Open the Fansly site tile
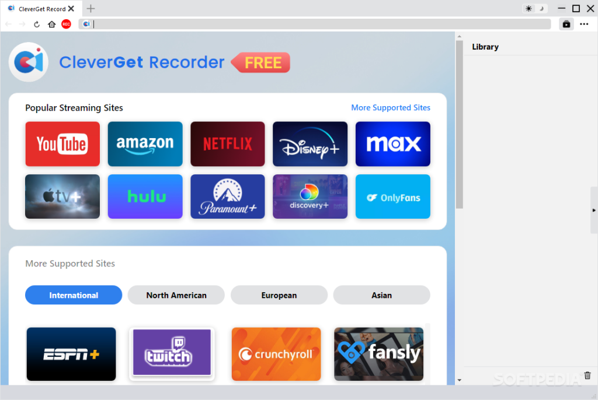The width and height of the screenshot is (598, 400). pos(378,354)
